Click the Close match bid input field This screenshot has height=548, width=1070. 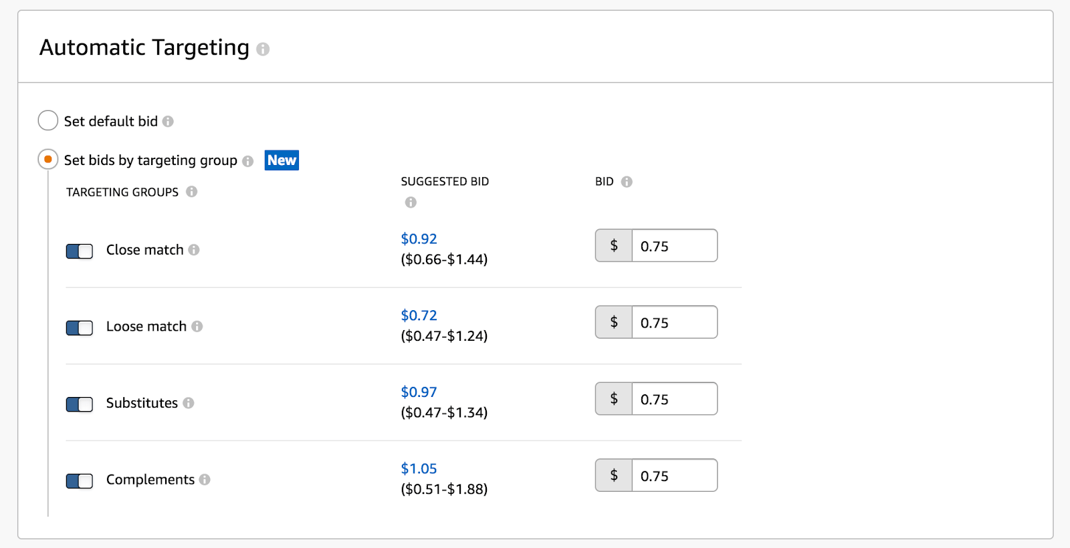[x=674, y=246]
